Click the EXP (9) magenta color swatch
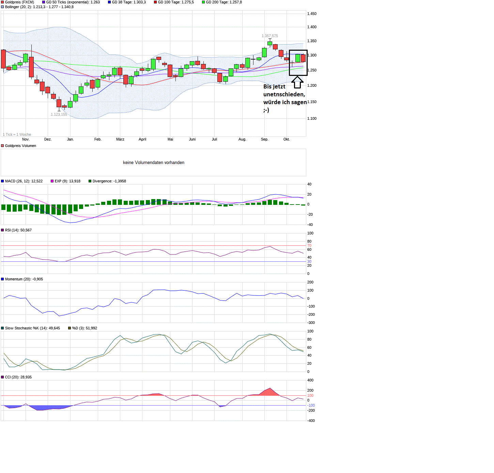 (51, 181)
